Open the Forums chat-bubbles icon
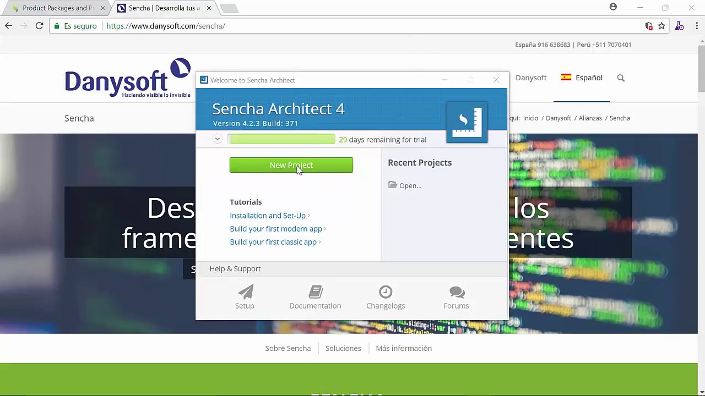Image resolution: width=705 pixels, height=396 pixels. (457, 292)
